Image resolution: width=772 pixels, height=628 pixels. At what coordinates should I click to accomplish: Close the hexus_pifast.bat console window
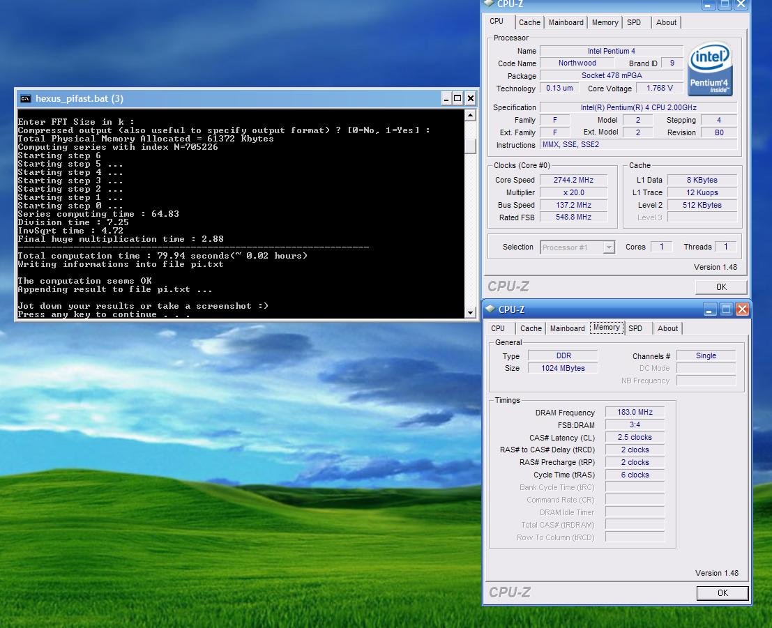tap(470, 98)
